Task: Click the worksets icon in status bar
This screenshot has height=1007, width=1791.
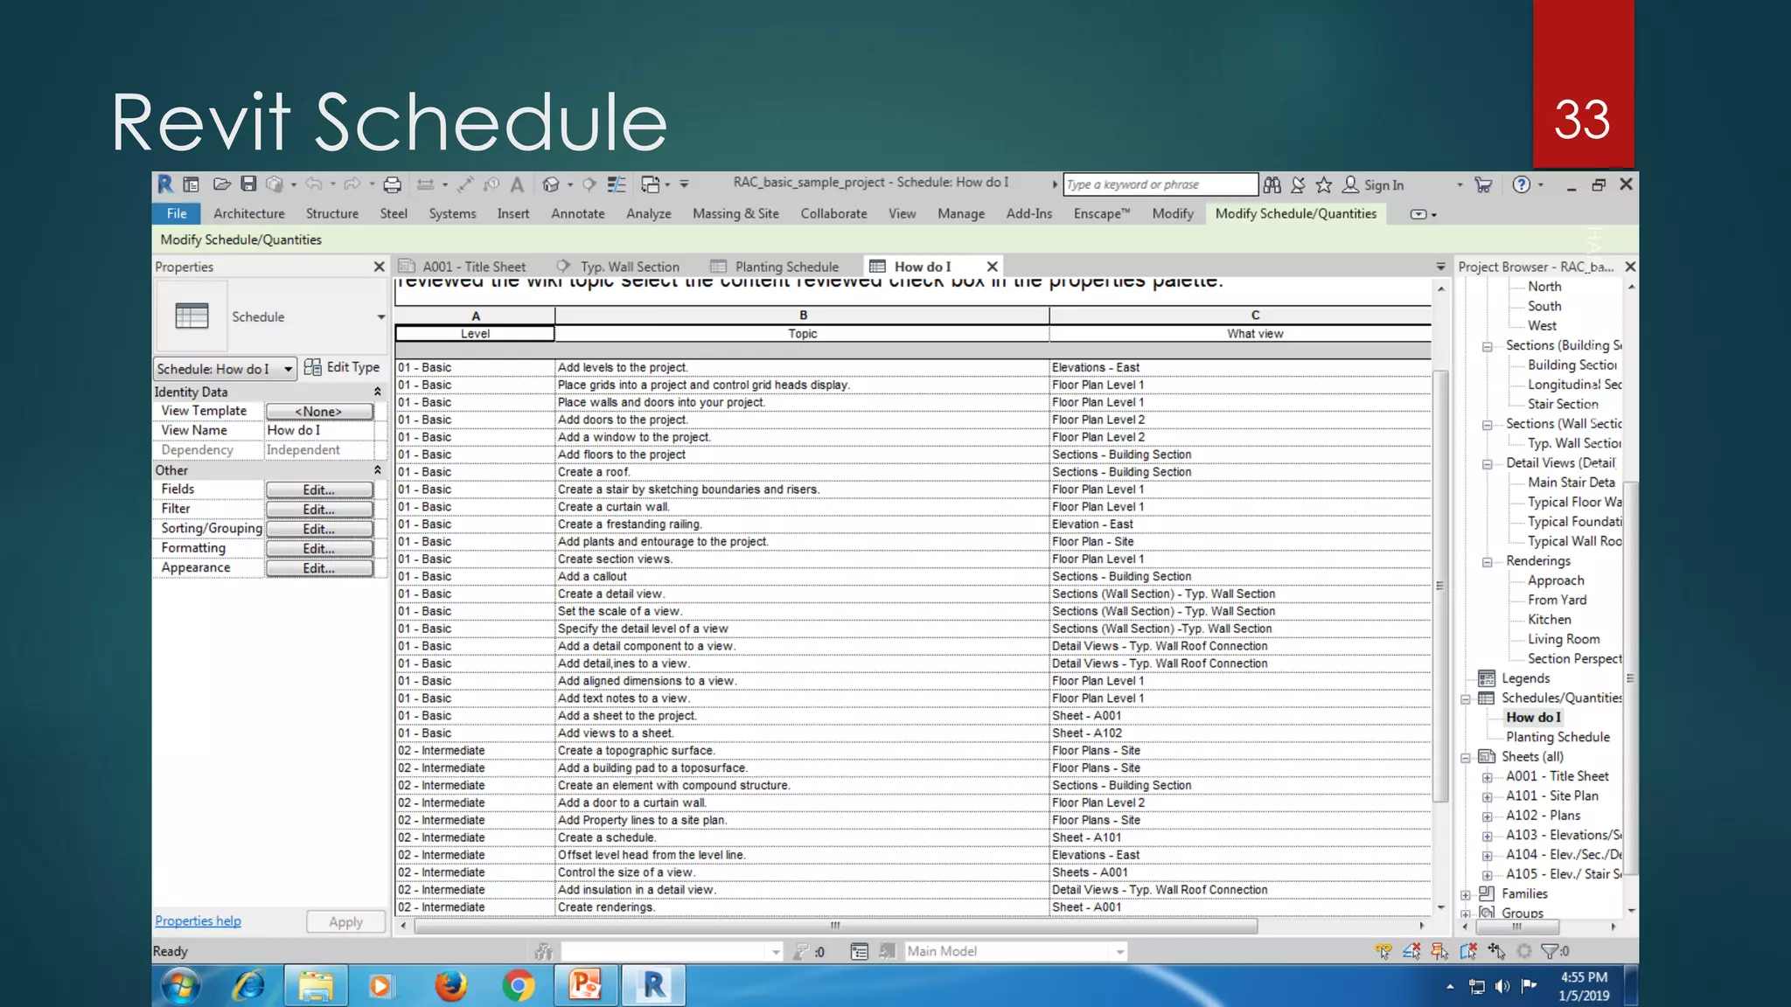Action: point(544,951)
